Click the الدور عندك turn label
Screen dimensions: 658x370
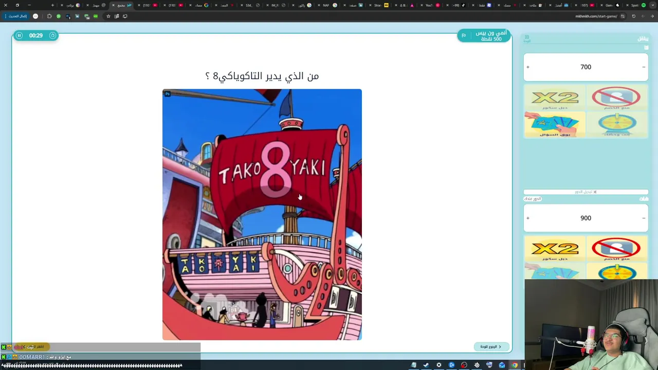click(533, 199)
